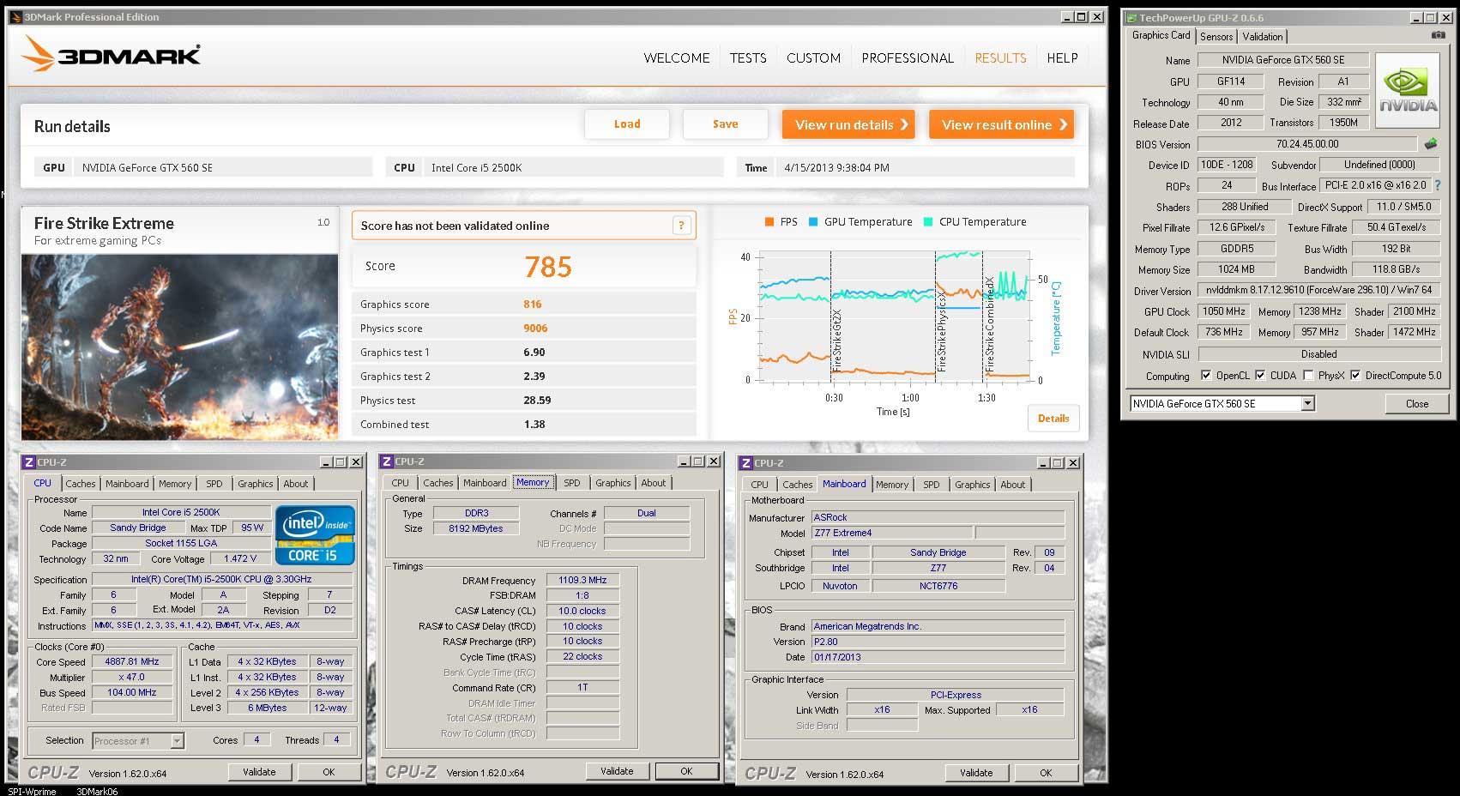Click the FireStrikeGt2X marker on the chart
This screenshot has height=796, width=1460.
click(836, 341)
